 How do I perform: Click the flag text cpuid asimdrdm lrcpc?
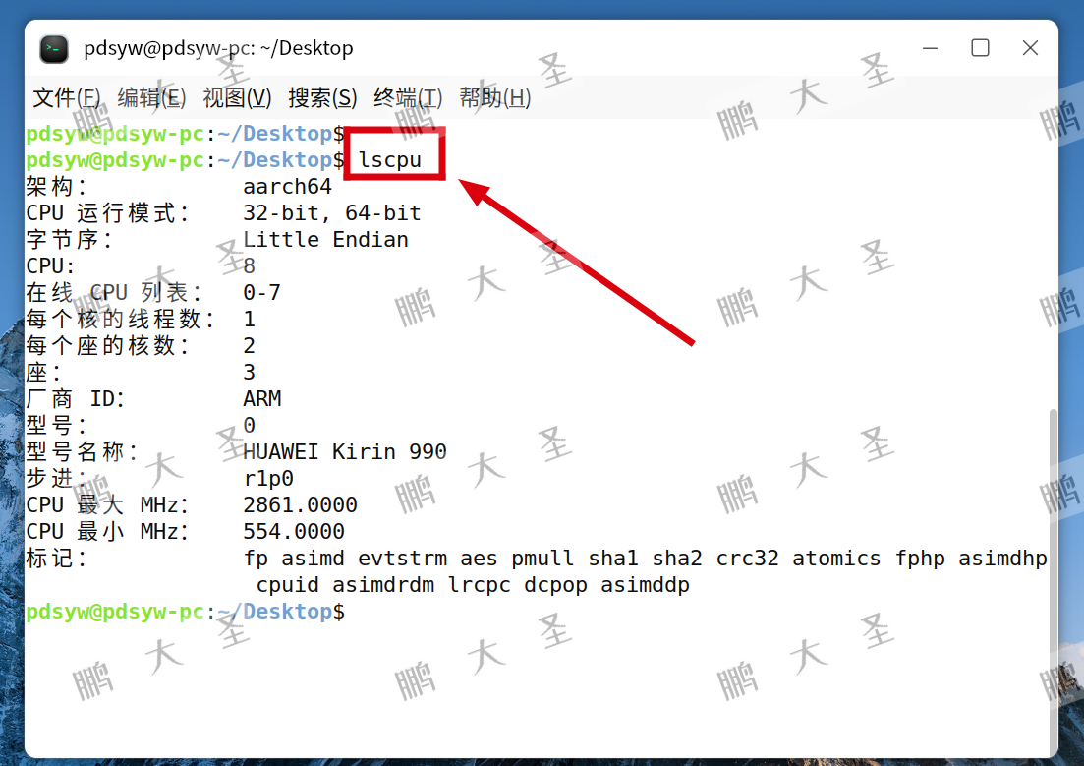(383, 585)
